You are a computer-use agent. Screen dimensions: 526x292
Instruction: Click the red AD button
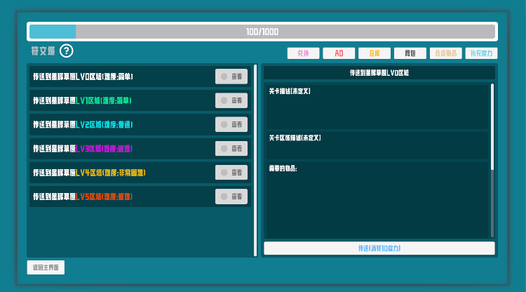pyautogui.click(x=339, y=53)
